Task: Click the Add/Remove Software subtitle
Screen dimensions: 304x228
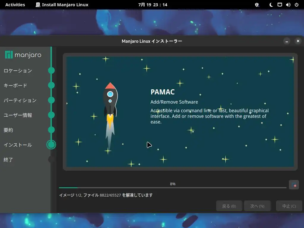Action: click(x=174, y=102)
